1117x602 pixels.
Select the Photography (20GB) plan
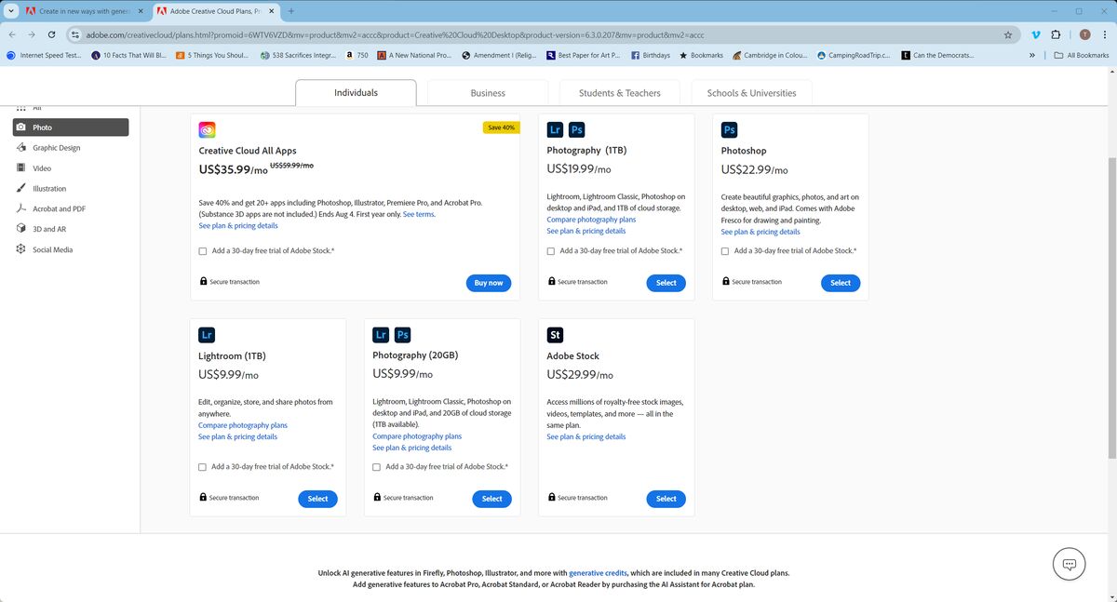(492, 499)
